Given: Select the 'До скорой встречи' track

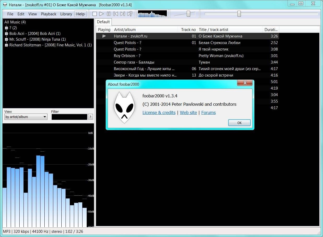Looking at the screenshot, I should [187, 75].
